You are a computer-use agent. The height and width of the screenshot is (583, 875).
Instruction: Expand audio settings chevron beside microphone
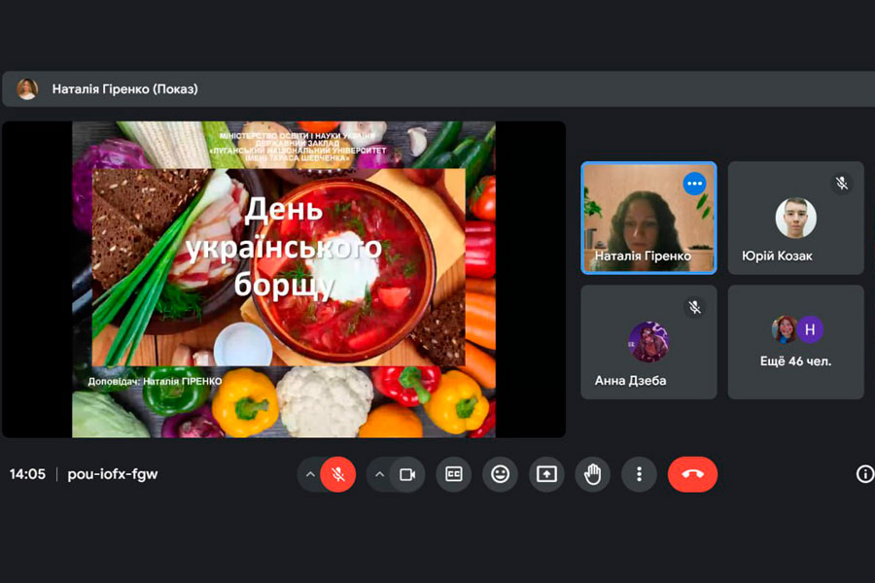tap(310, 474)
